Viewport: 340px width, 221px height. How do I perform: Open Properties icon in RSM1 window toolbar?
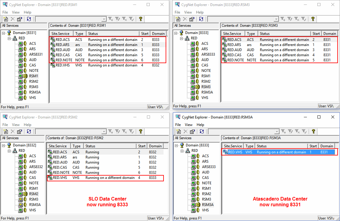coord(20,19)
